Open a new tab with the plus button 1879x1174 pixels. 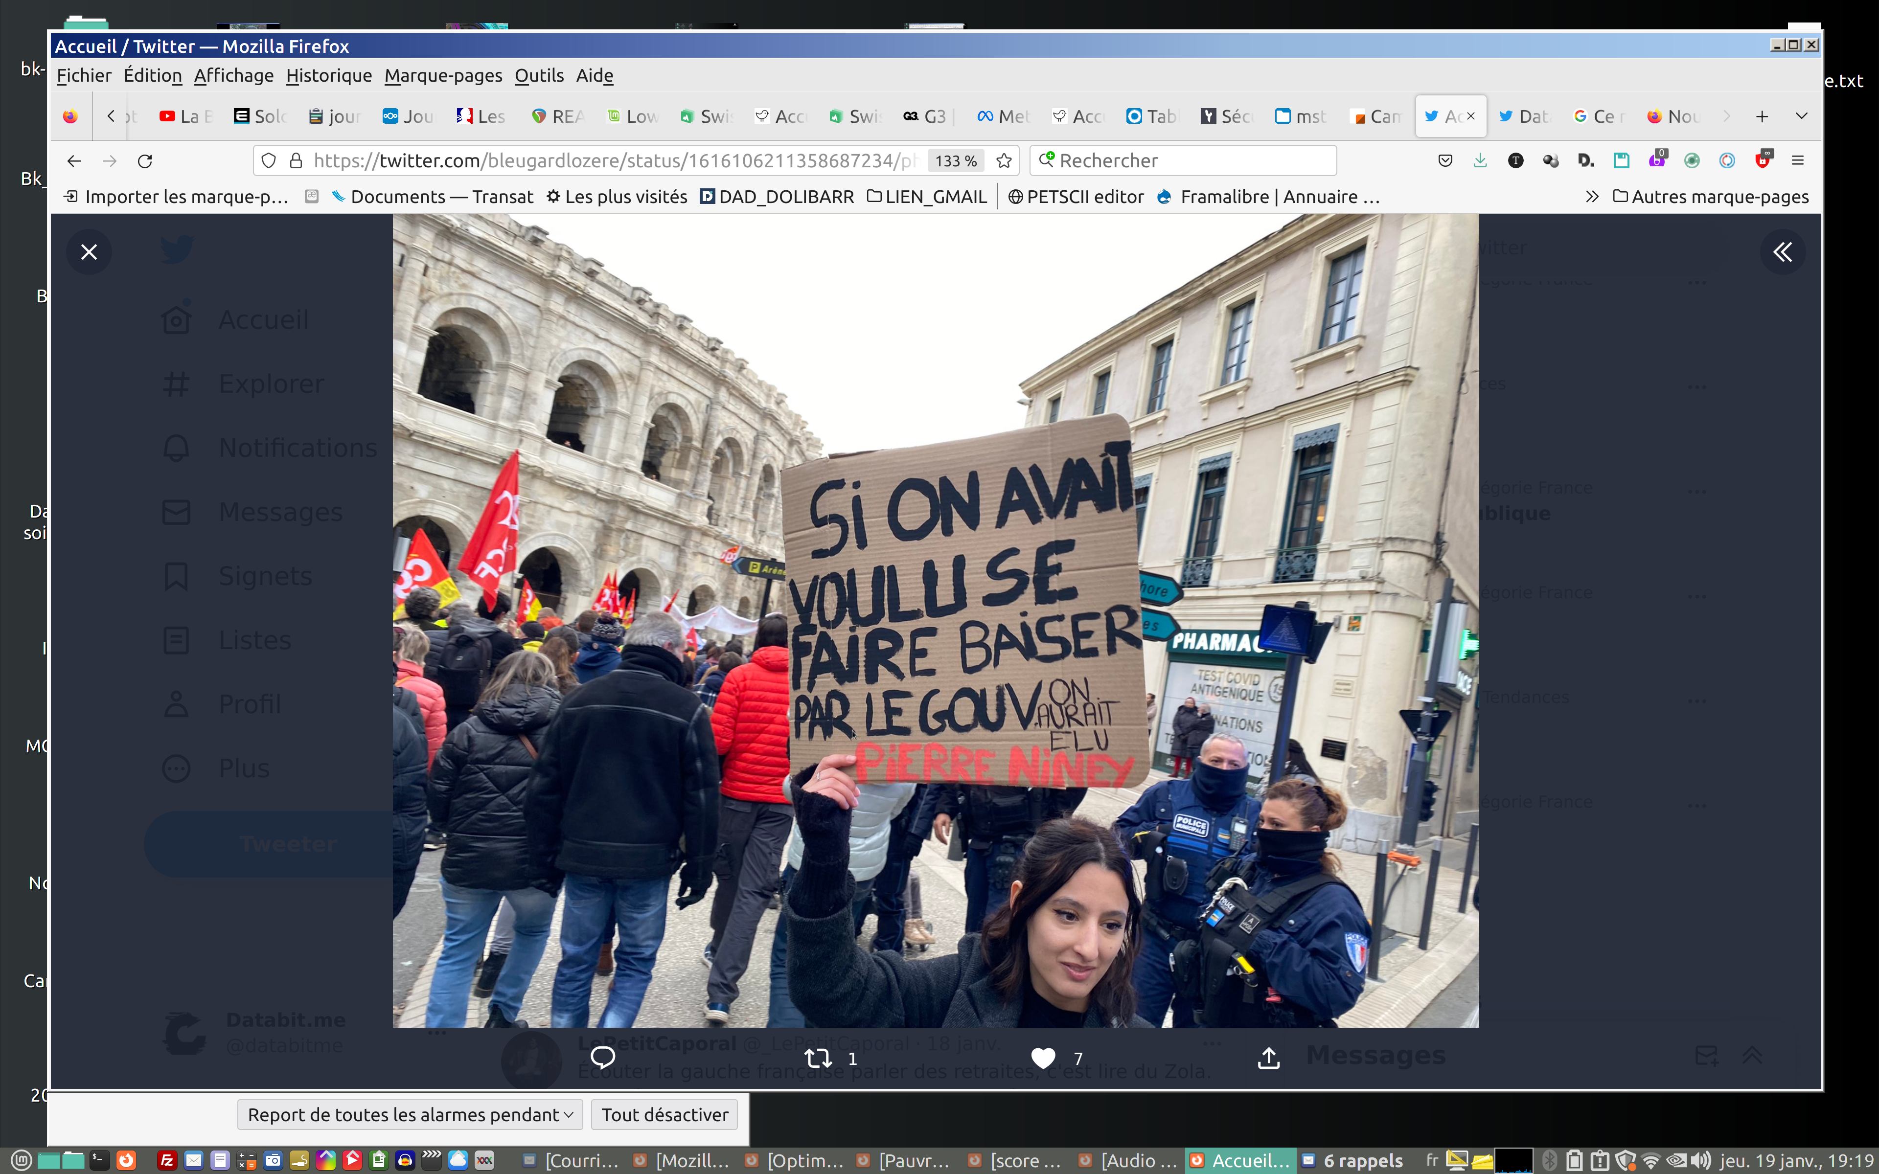(x=1762, y=116)
